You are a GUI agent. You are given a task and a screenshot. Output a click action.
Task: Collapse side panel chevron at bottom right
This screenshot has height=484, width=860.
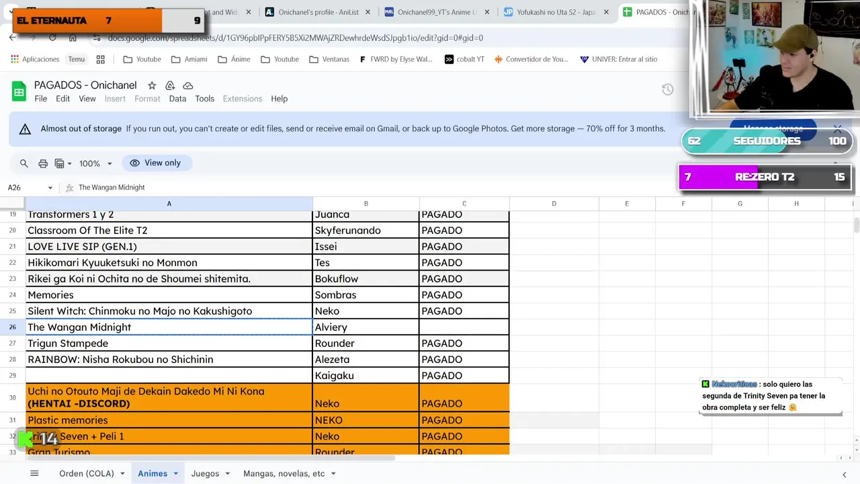(844, 474)
